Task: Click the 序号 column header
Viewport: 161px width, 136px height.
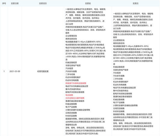Action: pos(4,3)
